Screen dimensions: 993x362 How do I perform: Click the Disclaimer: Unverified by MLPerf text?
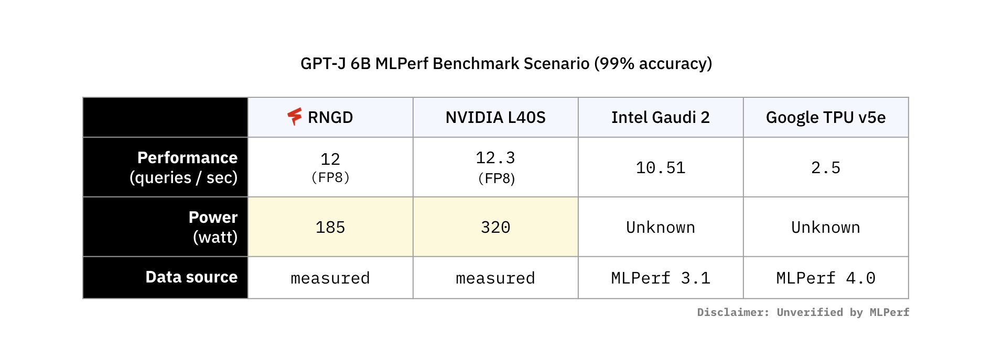803,312
